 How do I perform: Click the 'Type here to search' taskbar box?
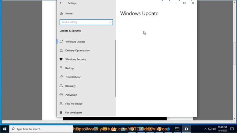click(x=41, y=129)
